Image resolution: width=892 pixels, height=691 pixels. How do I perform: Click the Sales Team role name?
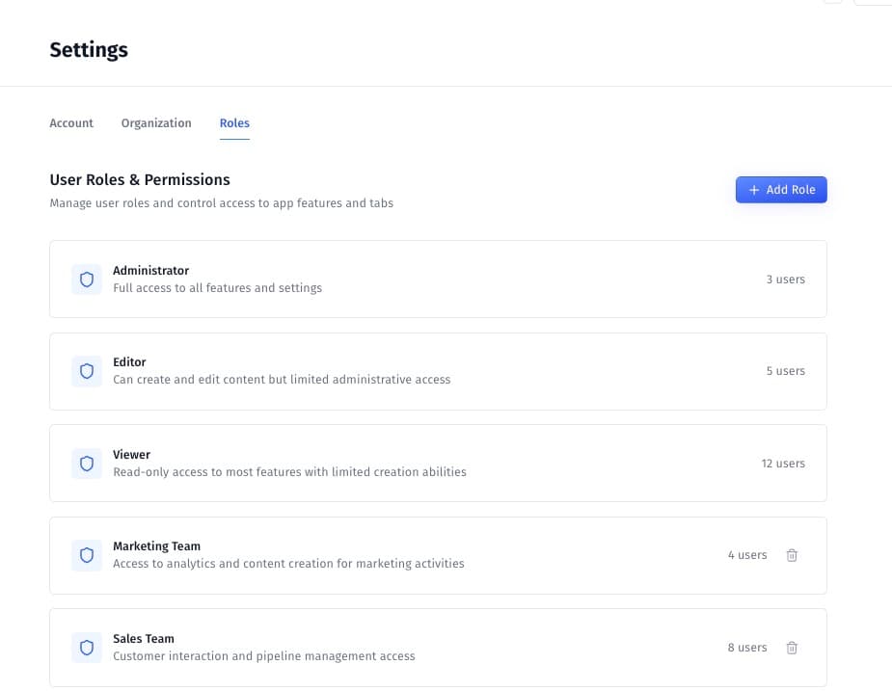pos(143,639)
